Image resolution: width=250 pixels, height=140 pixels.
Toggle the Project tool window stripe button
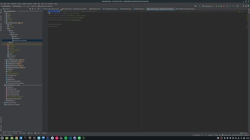1,10
